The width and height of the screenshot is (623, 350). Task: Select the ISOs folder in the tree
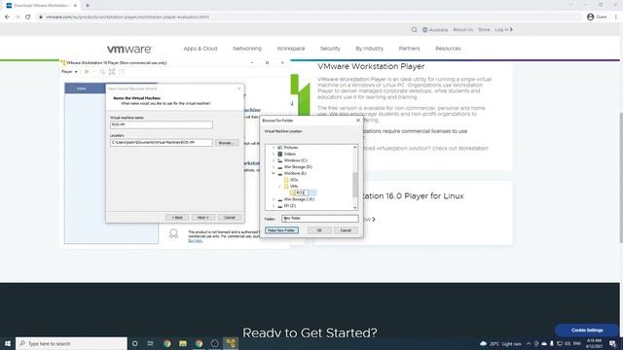pos(294,180)
